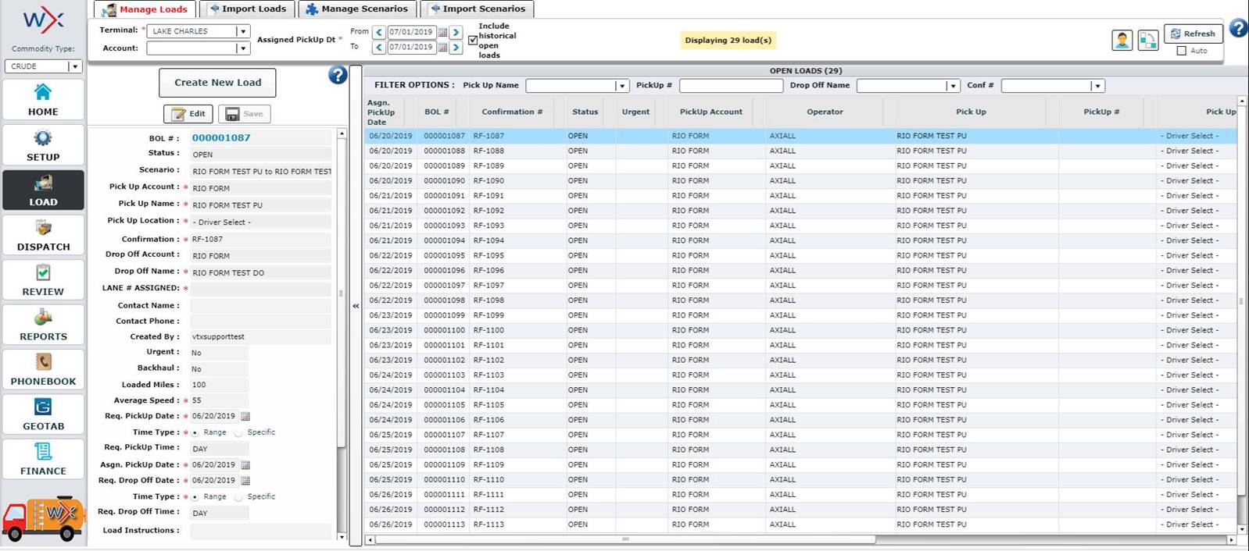
Task: Step To date forward one day
Action: [x=456, y=47]
